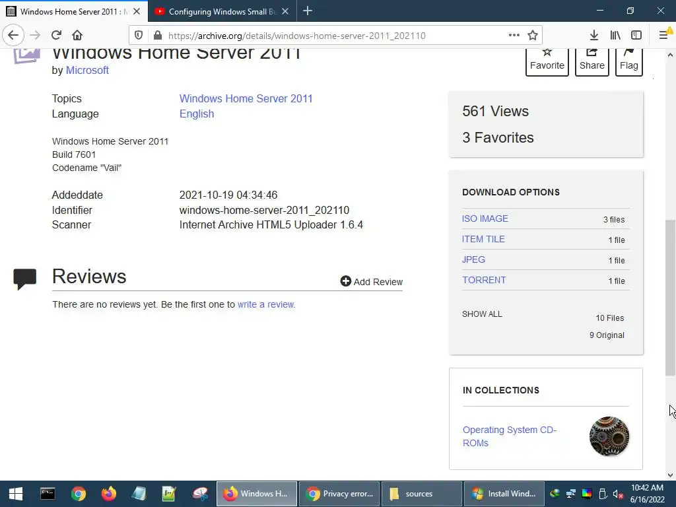Open the taskbar clock showing 10:42 AM
Screen dimensions: 676x507
pos(647,494)
